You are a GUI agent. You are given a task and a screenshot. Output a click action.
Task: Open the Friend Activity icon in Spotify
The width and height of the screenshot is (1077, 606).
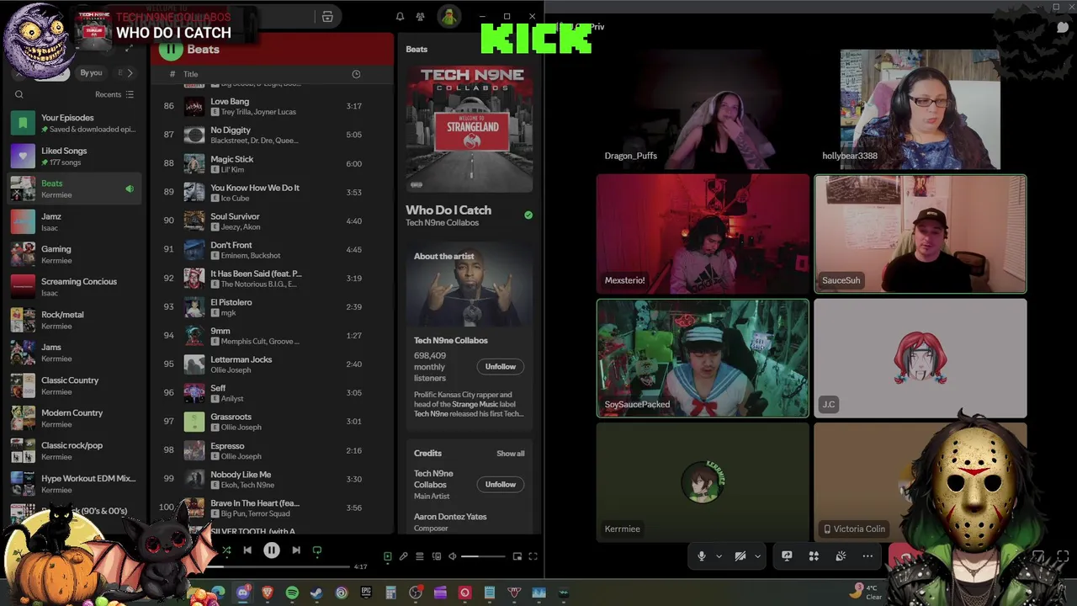point(420,17)
